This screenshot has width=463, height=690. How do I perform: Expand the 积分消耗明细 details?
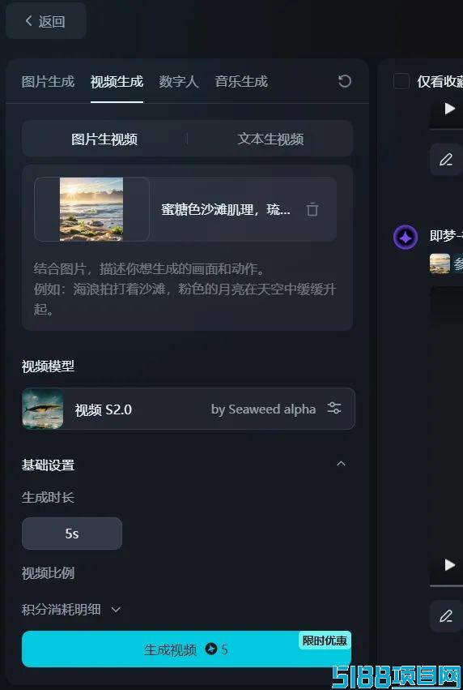click(x=70, y=610)
